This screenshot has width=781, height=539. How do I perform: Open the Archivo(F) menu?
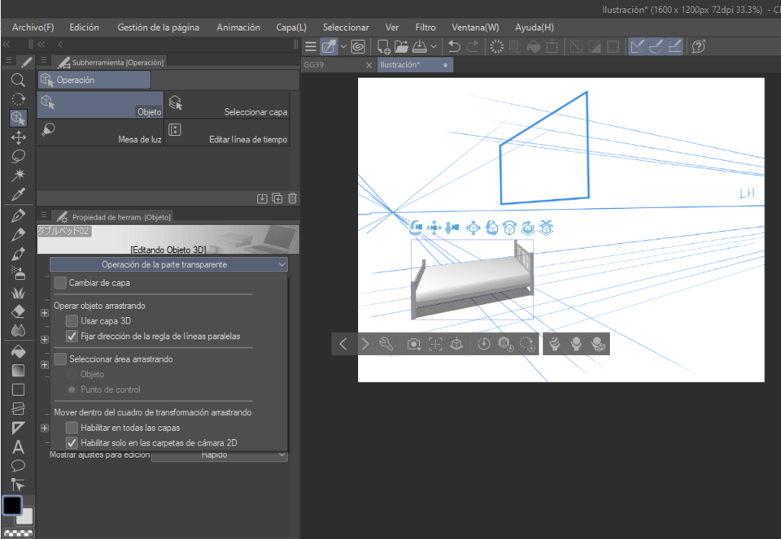pyautogui.click(x=33, y=28)
